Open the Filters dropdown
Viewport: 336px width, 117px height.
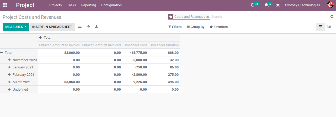click(175, 27)
